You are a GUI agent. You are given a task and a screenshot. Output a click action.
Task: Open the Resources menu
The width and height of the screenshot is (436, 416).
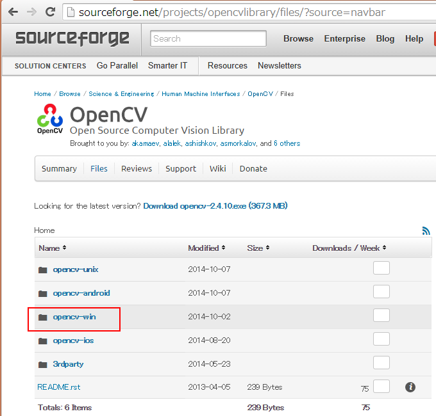click(228, 65)
